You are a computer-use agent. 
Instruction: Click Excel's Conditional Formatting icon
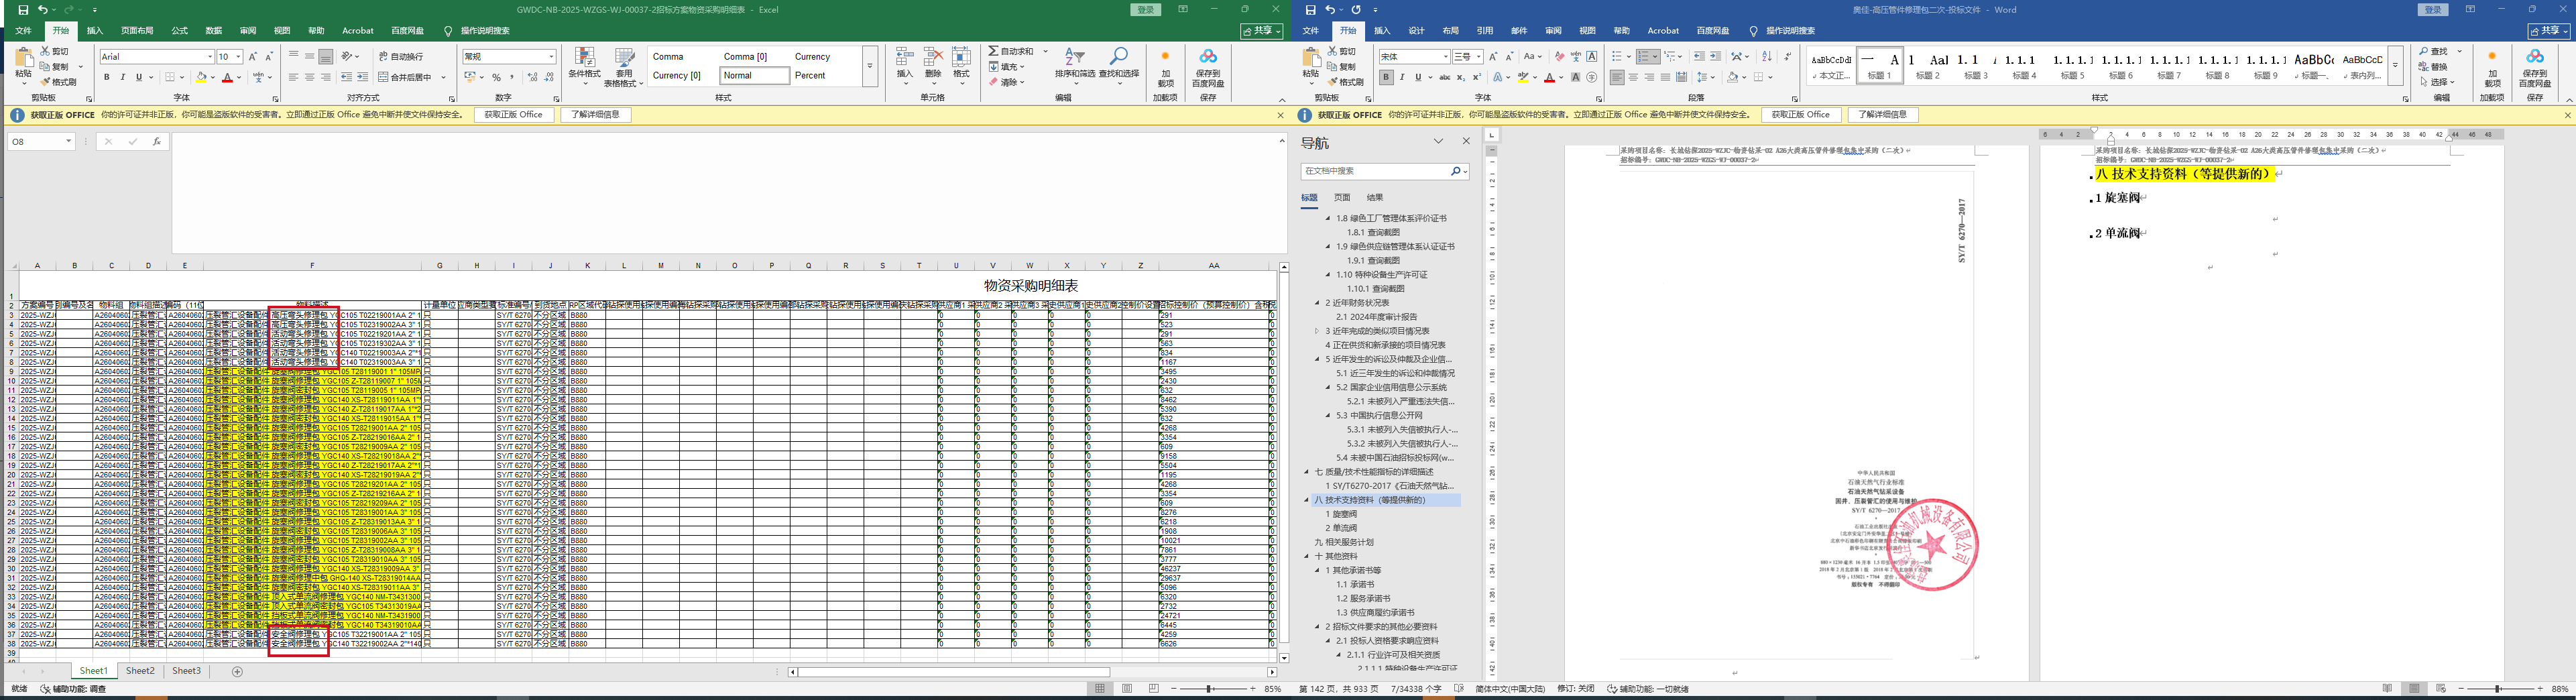(584, 58)
